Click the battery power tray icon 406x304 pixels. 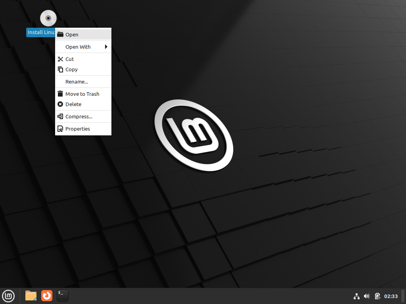377,296
